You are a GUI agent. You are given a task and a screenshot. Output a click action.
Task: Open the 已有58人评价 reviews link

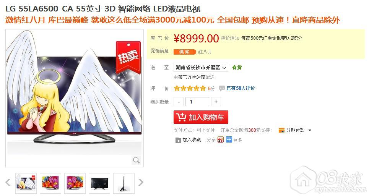click(241, 88)
